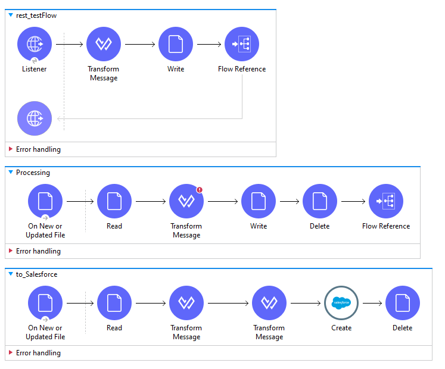Click the Delete node in to_Salesforce flow
The width and height of the screenshot is (445, 369).
click(x=403, y=303)
